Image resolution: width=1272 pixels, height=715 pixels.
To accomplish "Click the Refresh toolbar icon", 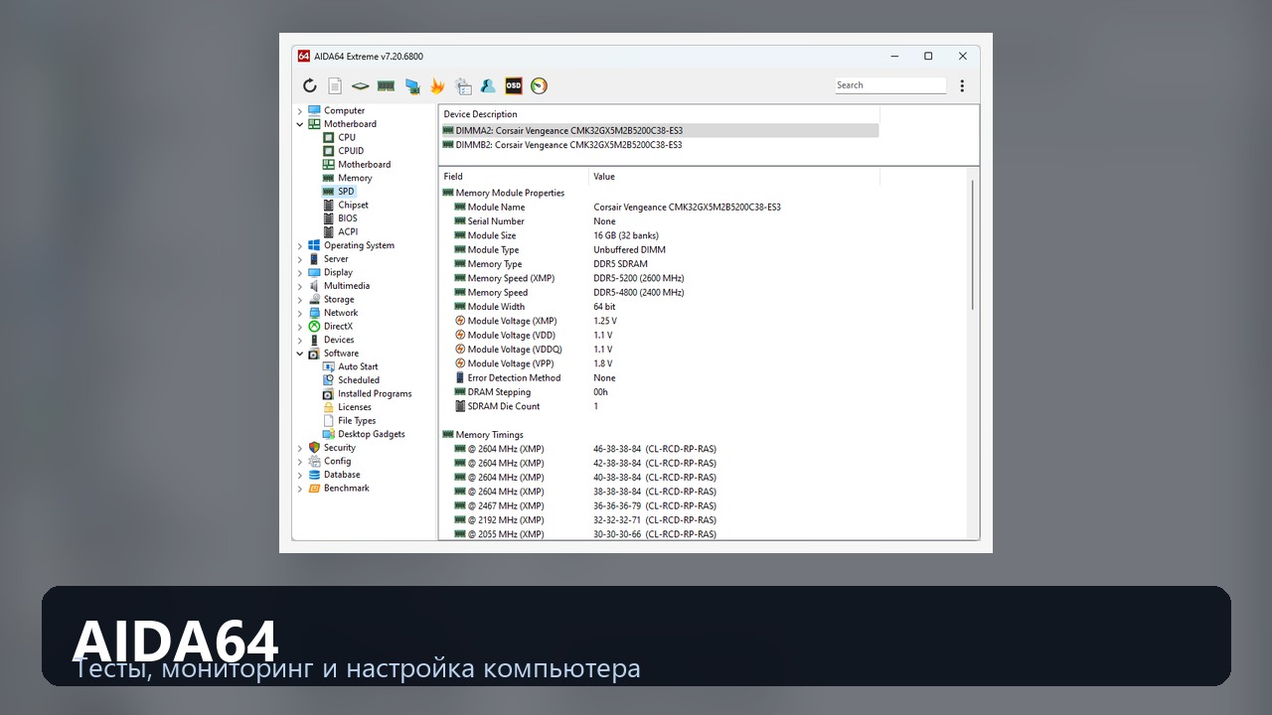I will tap(310, 86).
